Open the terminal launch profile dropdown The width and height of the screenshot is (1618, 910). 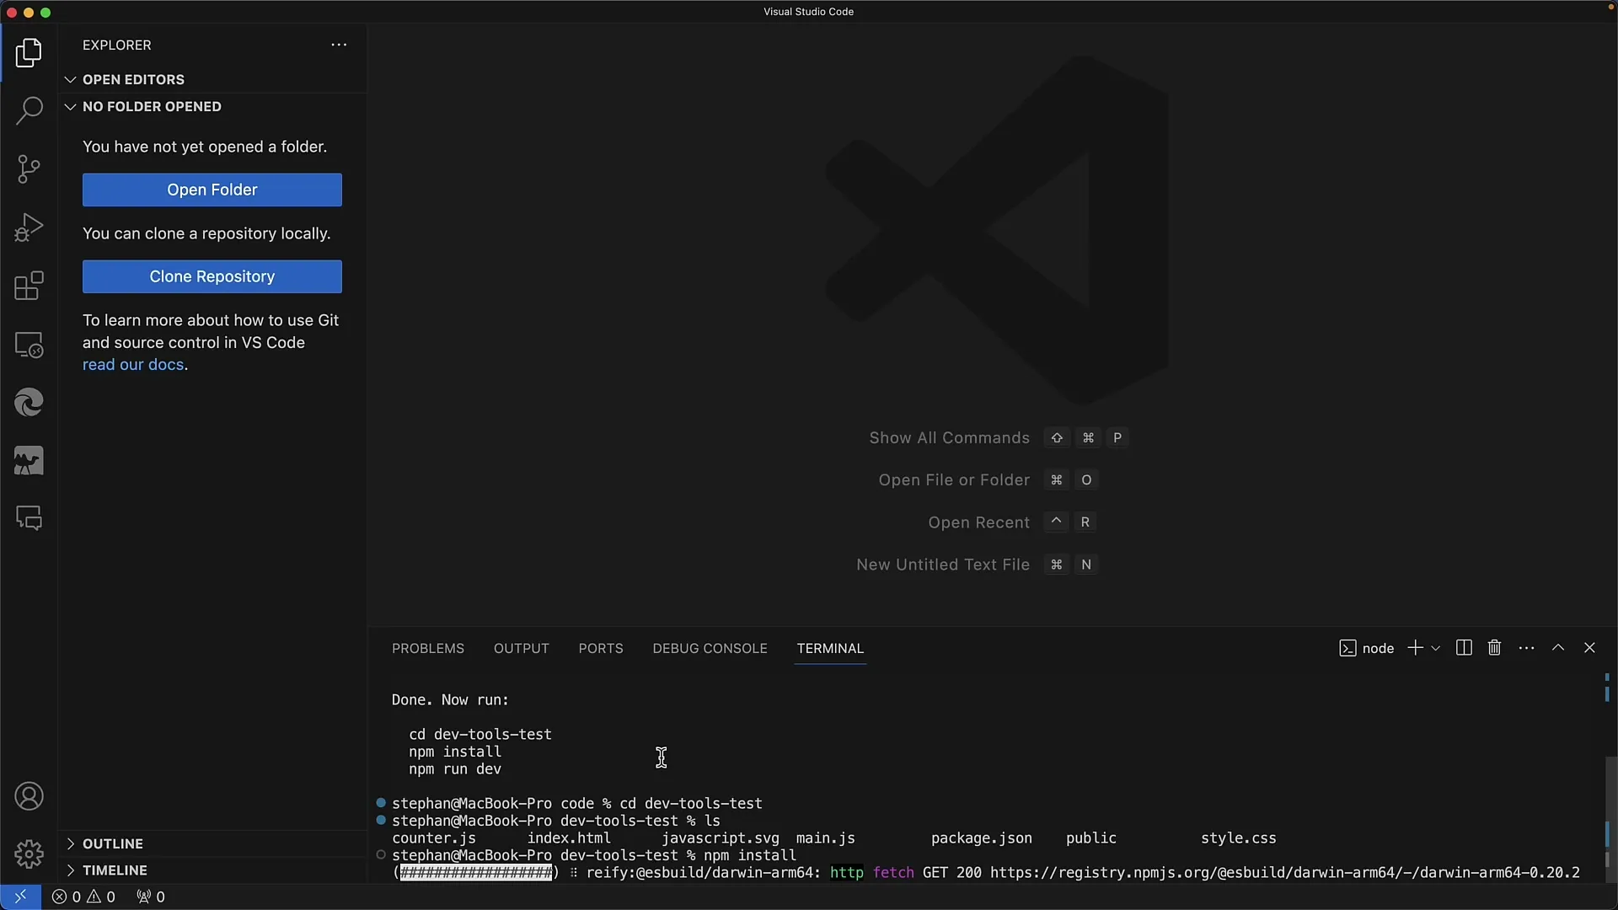click(x=1435, y=648)
